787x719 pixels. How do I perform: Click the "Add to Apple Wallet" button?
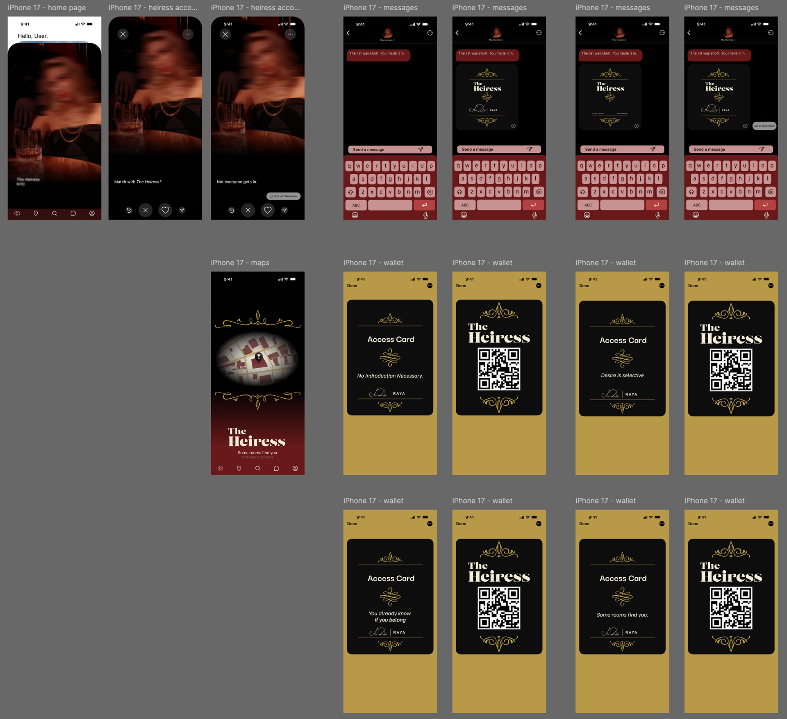764,126
